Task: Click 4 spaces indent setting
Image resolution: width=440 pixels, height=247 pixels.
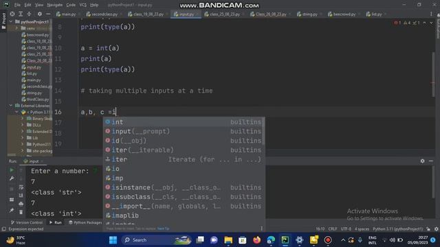Action: [362, 228]
